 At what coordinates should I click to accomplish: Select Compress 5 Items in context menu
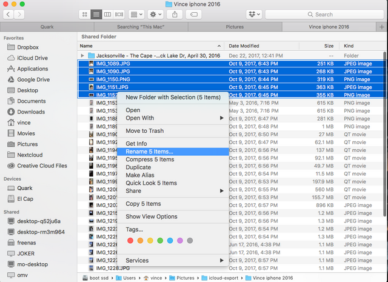(149, 159)
